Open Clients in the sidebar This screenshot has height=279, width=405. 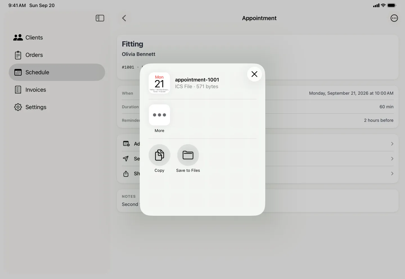click(57, 38)
